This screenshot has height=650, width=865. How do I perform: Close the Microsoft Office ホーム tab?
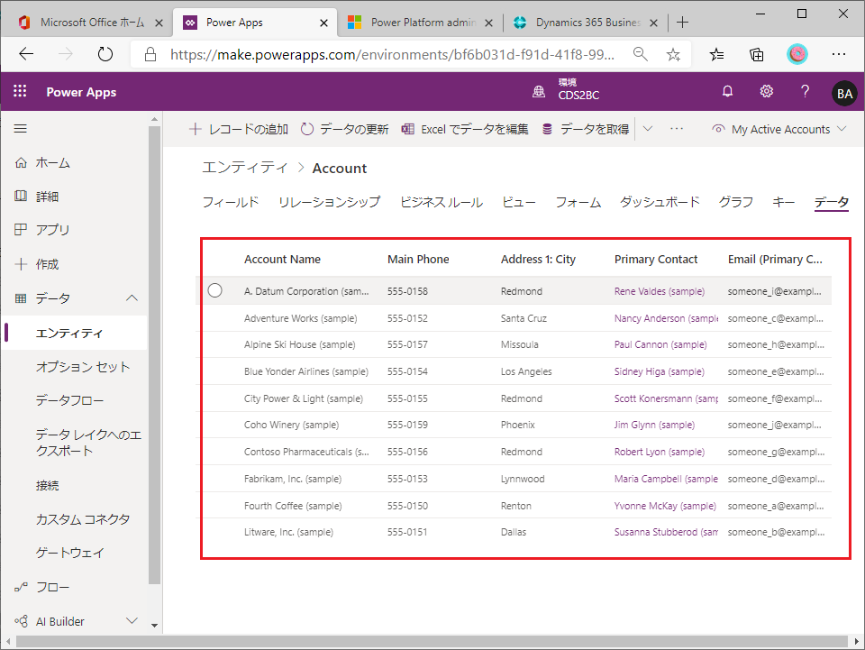tap(159, 23)
